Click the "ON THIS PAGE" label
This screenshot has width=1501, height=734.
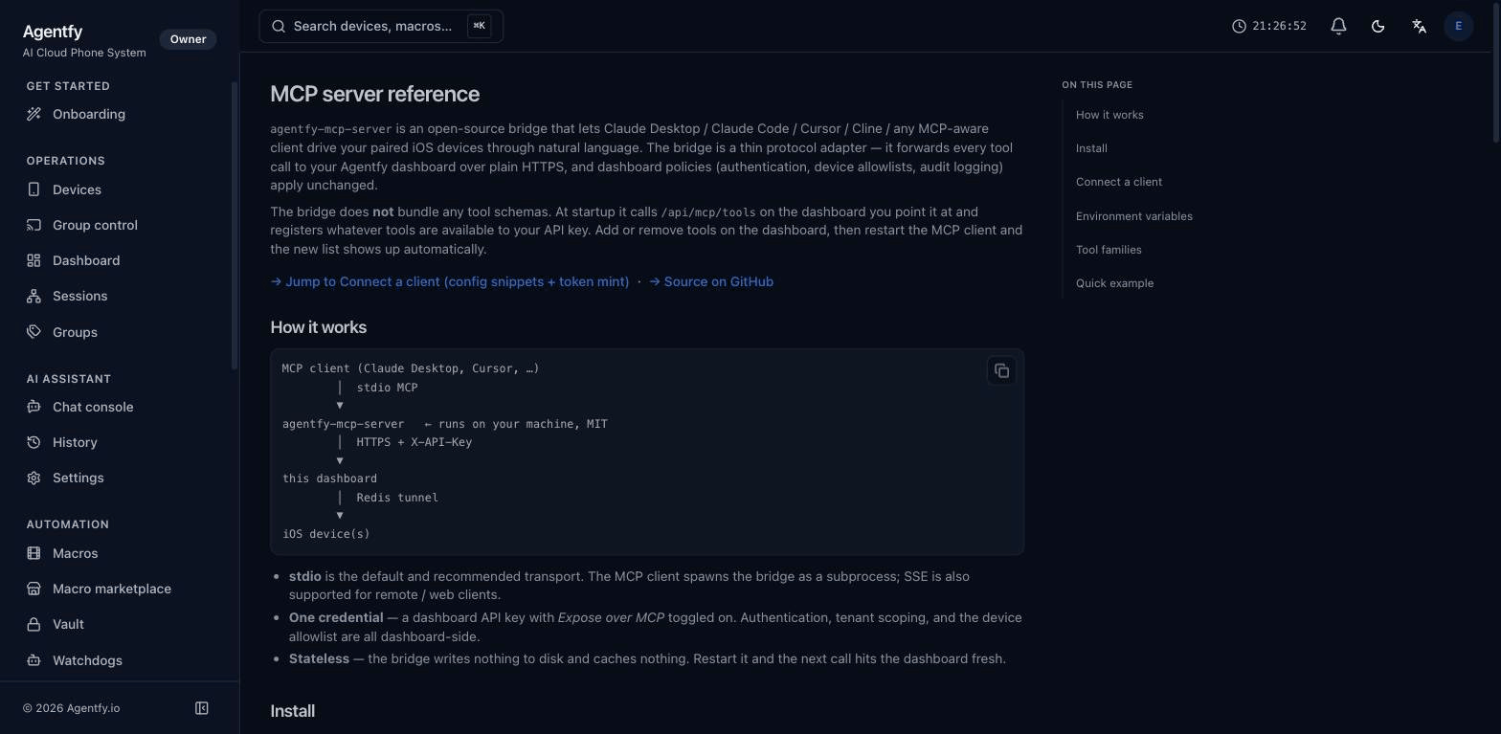[x=1097, y=85]
